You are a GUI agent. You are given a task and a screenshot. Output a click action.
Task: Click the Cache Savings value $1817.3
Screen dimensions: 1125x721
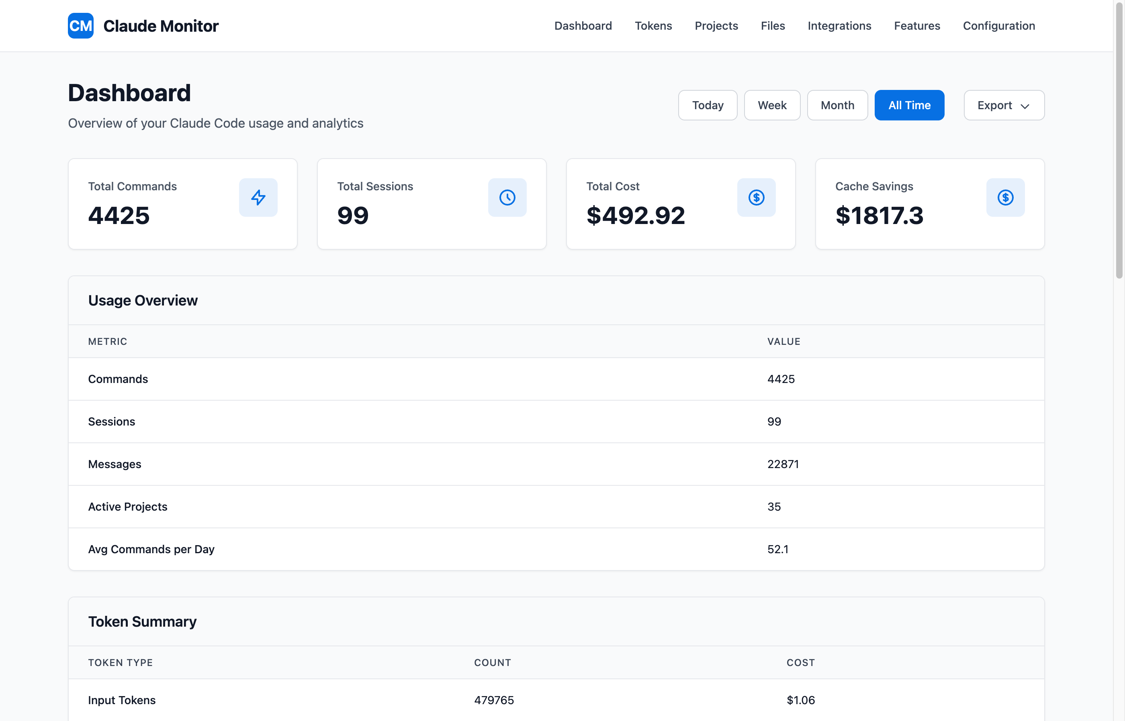tap(880, 216)
